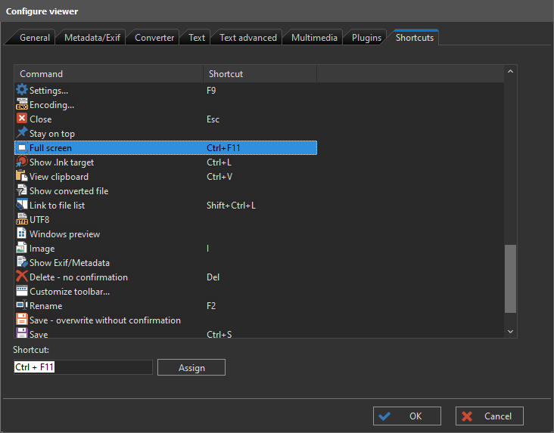
Task: Select the Rename command icon
Action: 22,306
